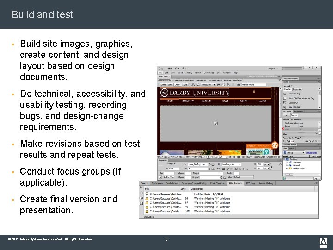Select Expanded mode in Insert panel

coord(297,89)
